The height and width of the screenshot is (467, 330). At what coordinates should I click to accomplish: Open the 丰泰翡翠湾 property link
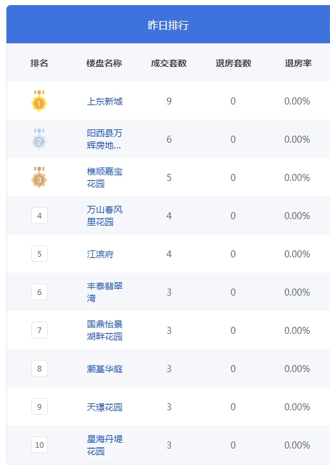click(104, 292)
